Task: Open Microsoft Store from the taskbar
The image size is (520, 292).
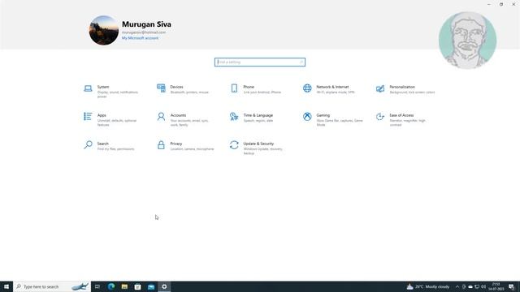Action: click(137, 286)
